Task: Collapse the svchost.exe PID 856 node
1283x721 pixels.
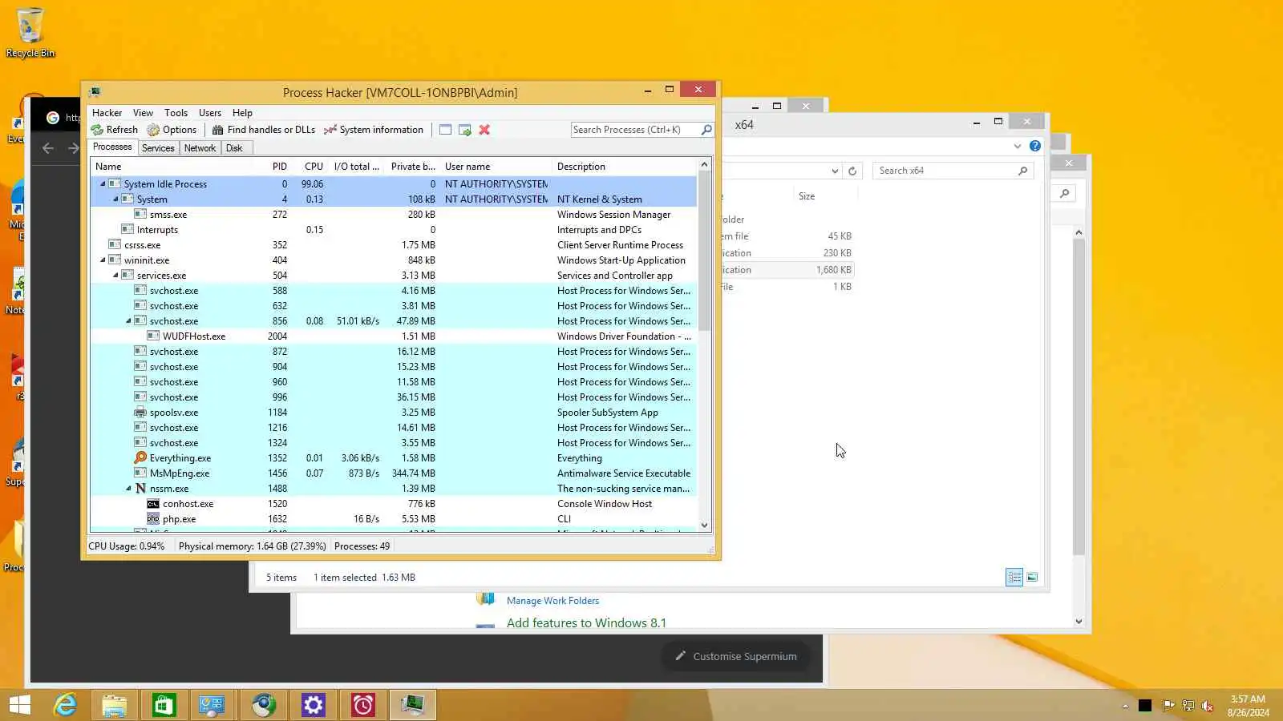Action: [128, 321]
